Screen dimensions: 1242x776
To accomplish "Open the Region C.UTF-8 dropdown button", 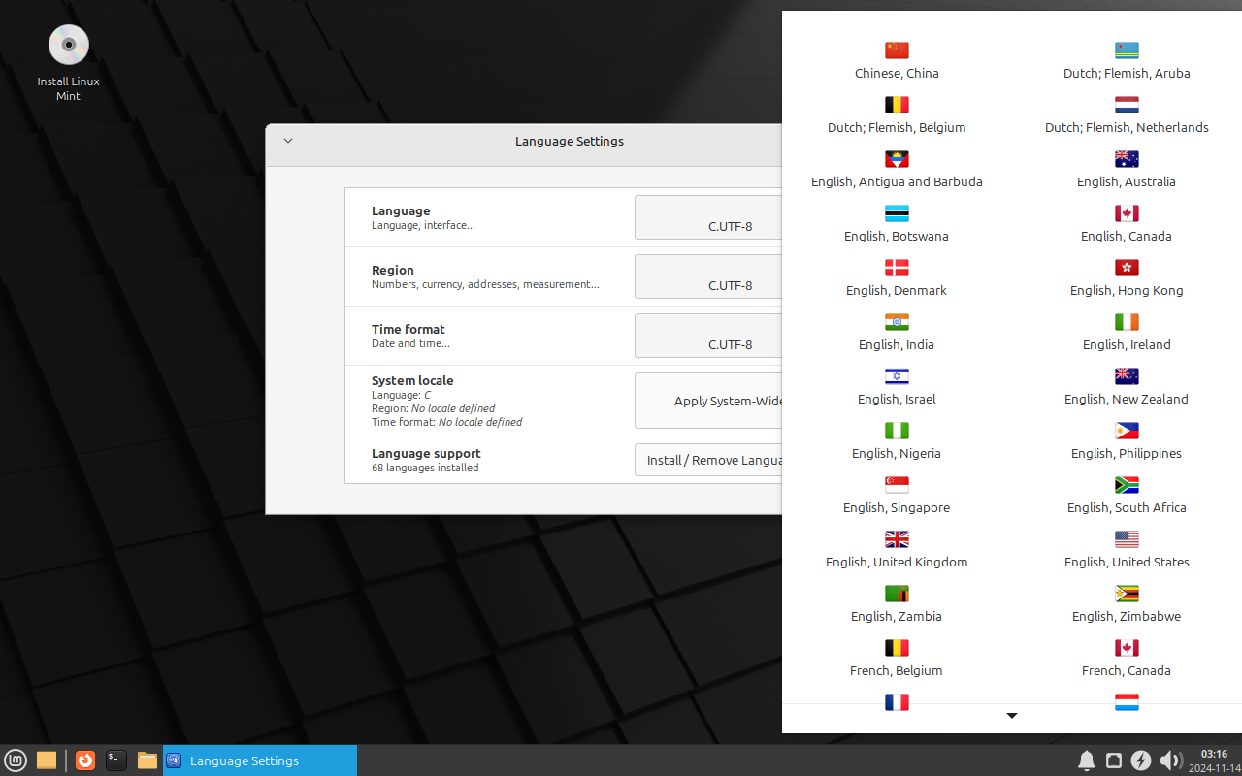I will [708, 276].
